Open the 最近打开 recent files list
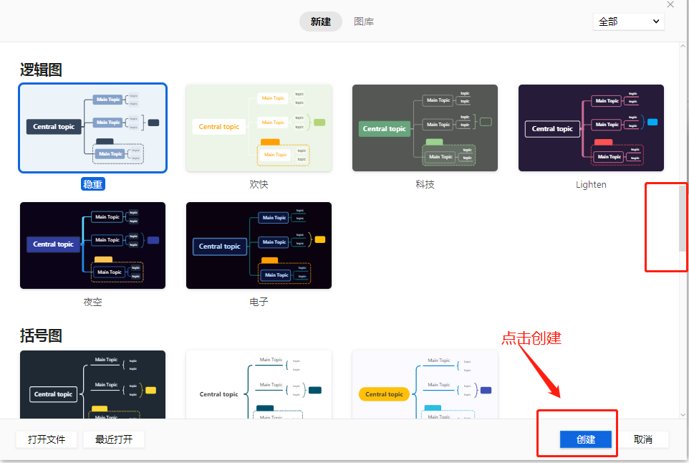The height and width of the screenshot is (463, 689). [114, 439]
